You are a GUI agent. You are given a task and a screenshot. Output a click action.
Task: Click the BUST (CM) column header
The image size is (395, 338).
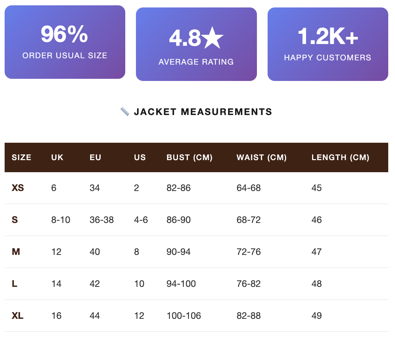click(x=189, y=157)
